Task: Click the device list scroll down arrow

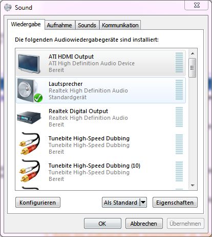Action: coord(193,186)
